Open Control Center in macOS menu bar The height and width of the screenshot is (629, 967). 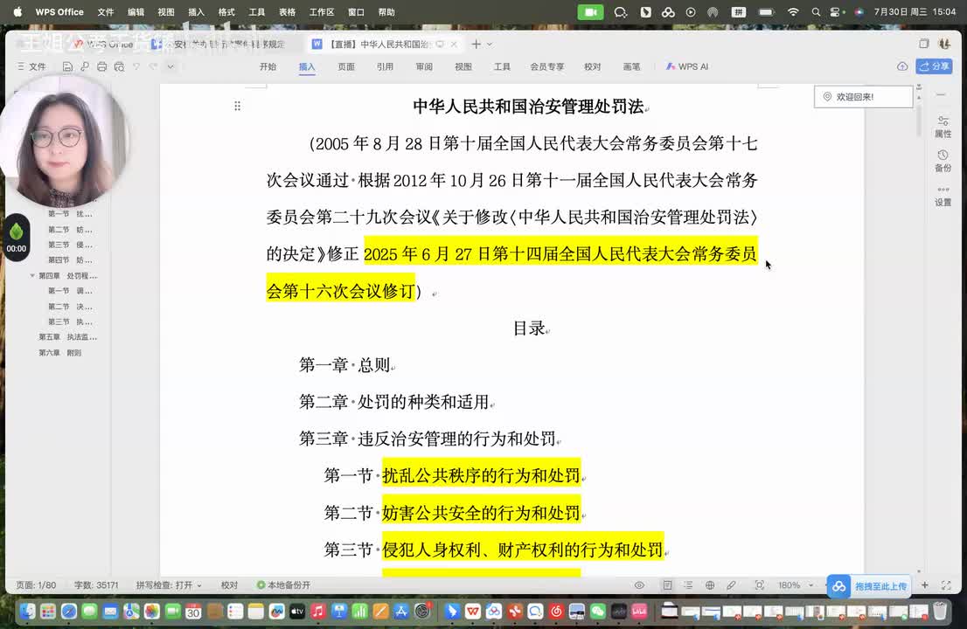coord(836,11)
